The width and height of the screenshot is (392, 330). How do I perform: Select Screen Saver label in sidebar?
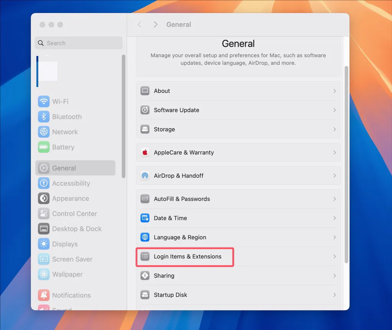point(72,259)
